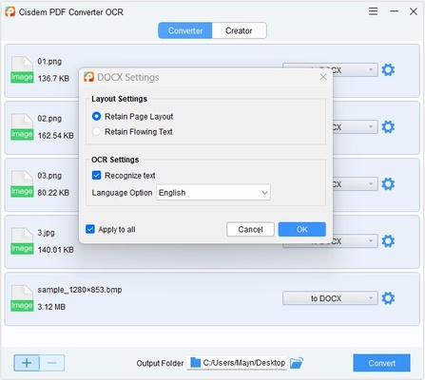Browse output folder with open-folder icon

pyautogui.click(x=297, y=363)
